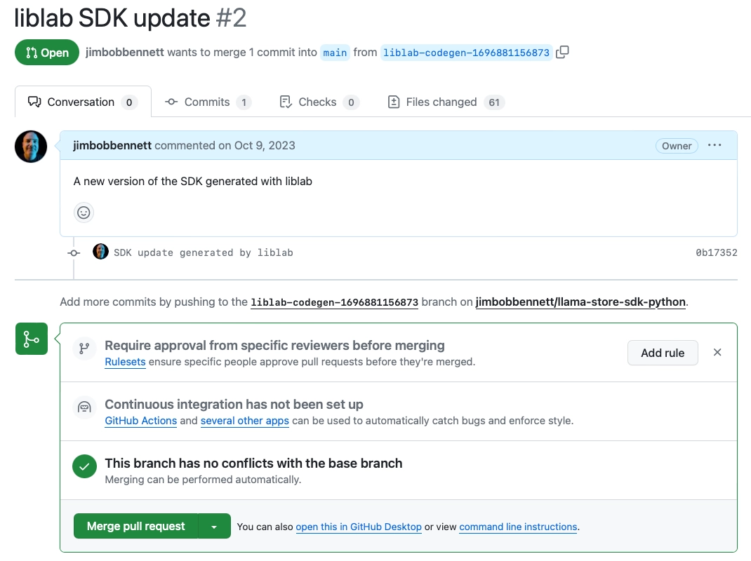Open the Rulesets link

(125, 362)
